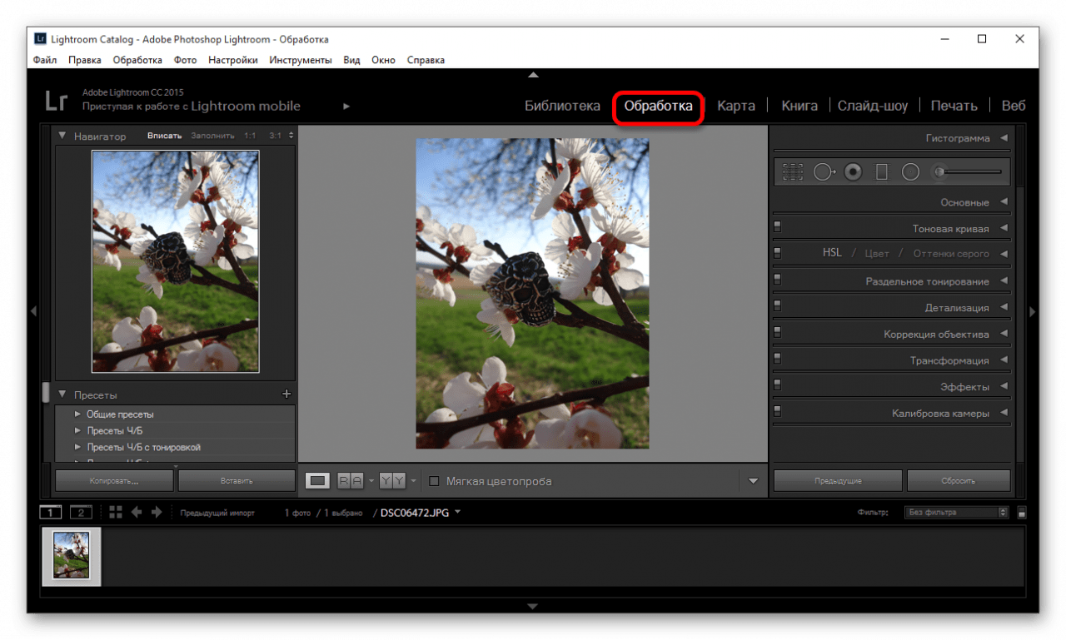The width and height of the screenshot is (1066, 640).
Task: Select the Crop Overlay tool
Action: [793, 171]
